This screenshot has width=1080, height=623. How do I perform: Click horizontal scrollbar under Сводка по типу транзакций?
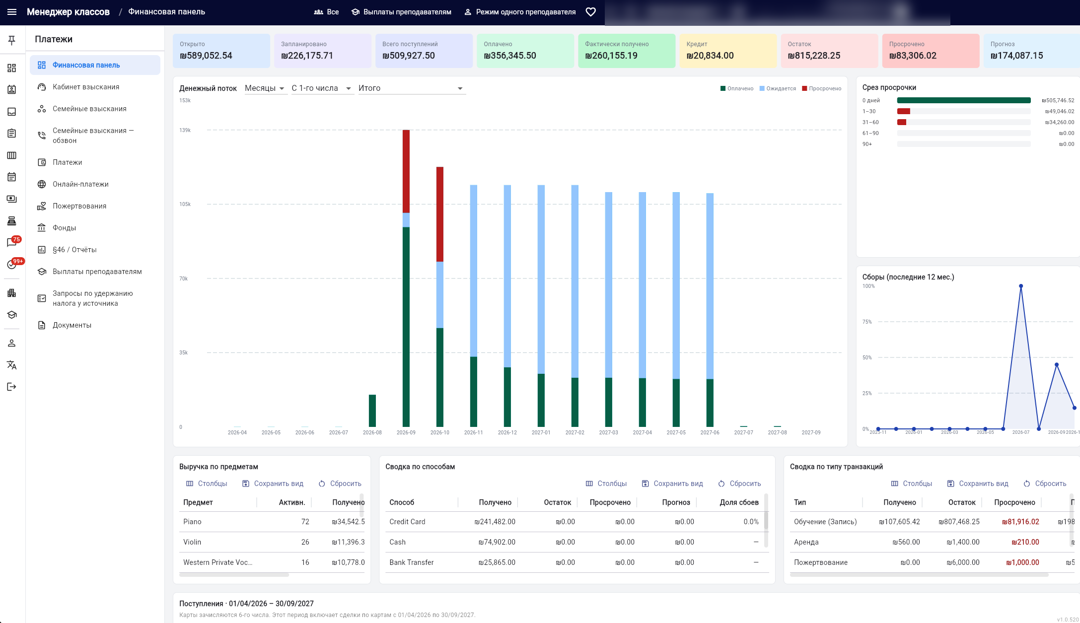tap(919, 575)
